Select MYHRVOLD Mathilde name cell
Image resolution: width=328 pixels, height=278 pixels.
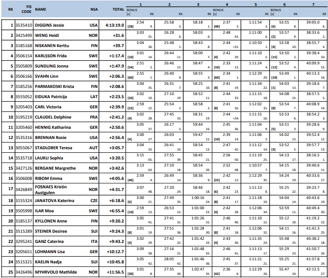pos(56,272)
